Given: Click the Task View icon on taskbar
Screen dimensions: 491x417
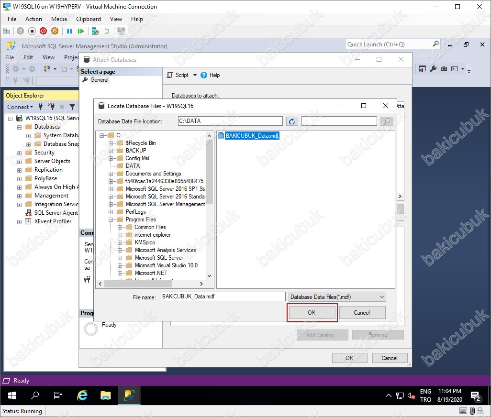Looking at the screenshot, I should (x=57, y=395).
